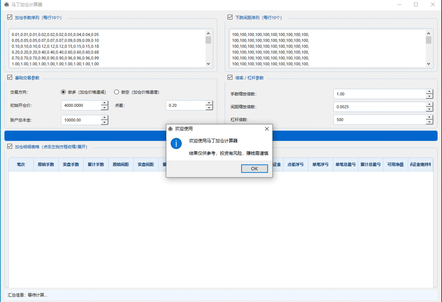This screenshot has height=302, width=442.
Task: Click the small icon in 欢迎使用 dialog title
Action: coord(170,129)
